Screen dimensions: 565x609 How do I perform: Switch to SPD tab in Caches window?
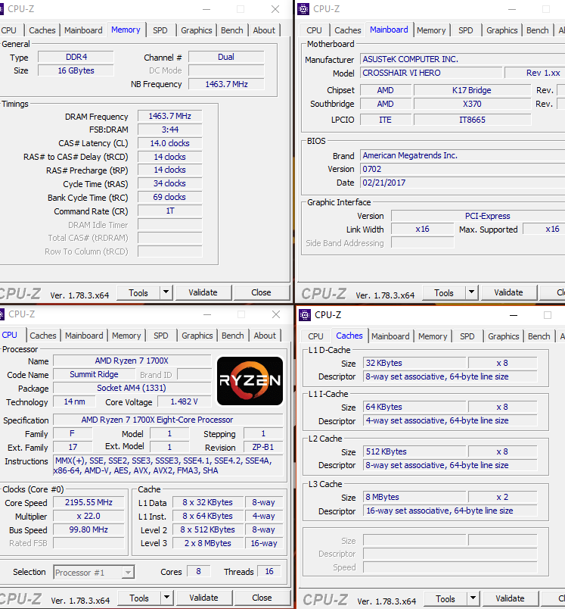click(x=467, y=336)
